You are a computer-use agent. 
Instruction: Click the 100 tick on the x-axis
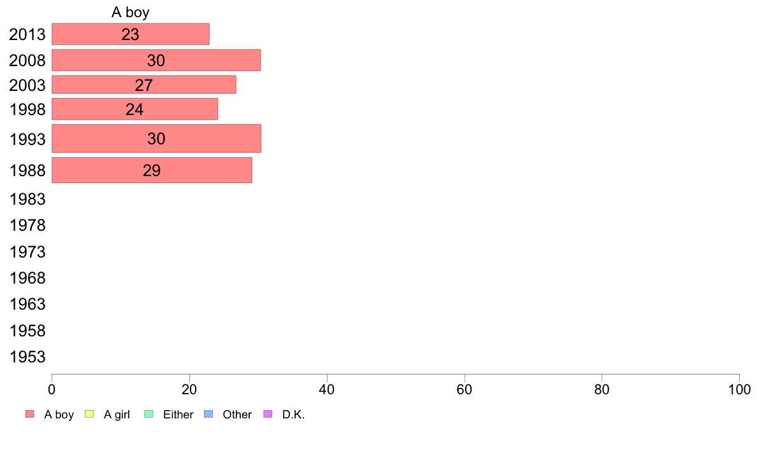tap(739, 389)
